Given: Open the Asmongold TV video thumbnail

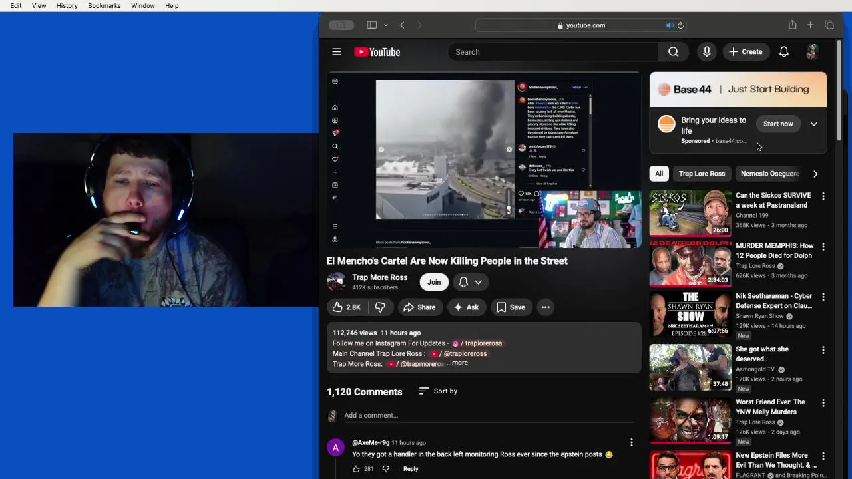Looking at the screenshot, I should click(690, 367).
